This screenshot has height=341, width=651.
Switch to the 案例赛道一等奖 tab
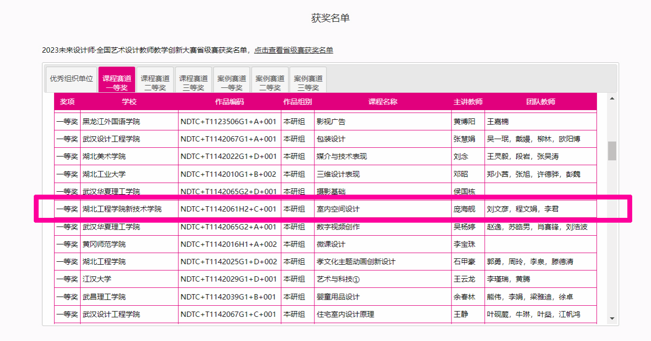pyautogui.click(x=231, y=82)
